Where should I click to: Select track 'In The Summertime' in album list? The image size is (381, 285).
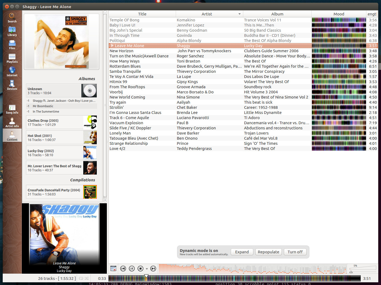[x=62, y=112]
